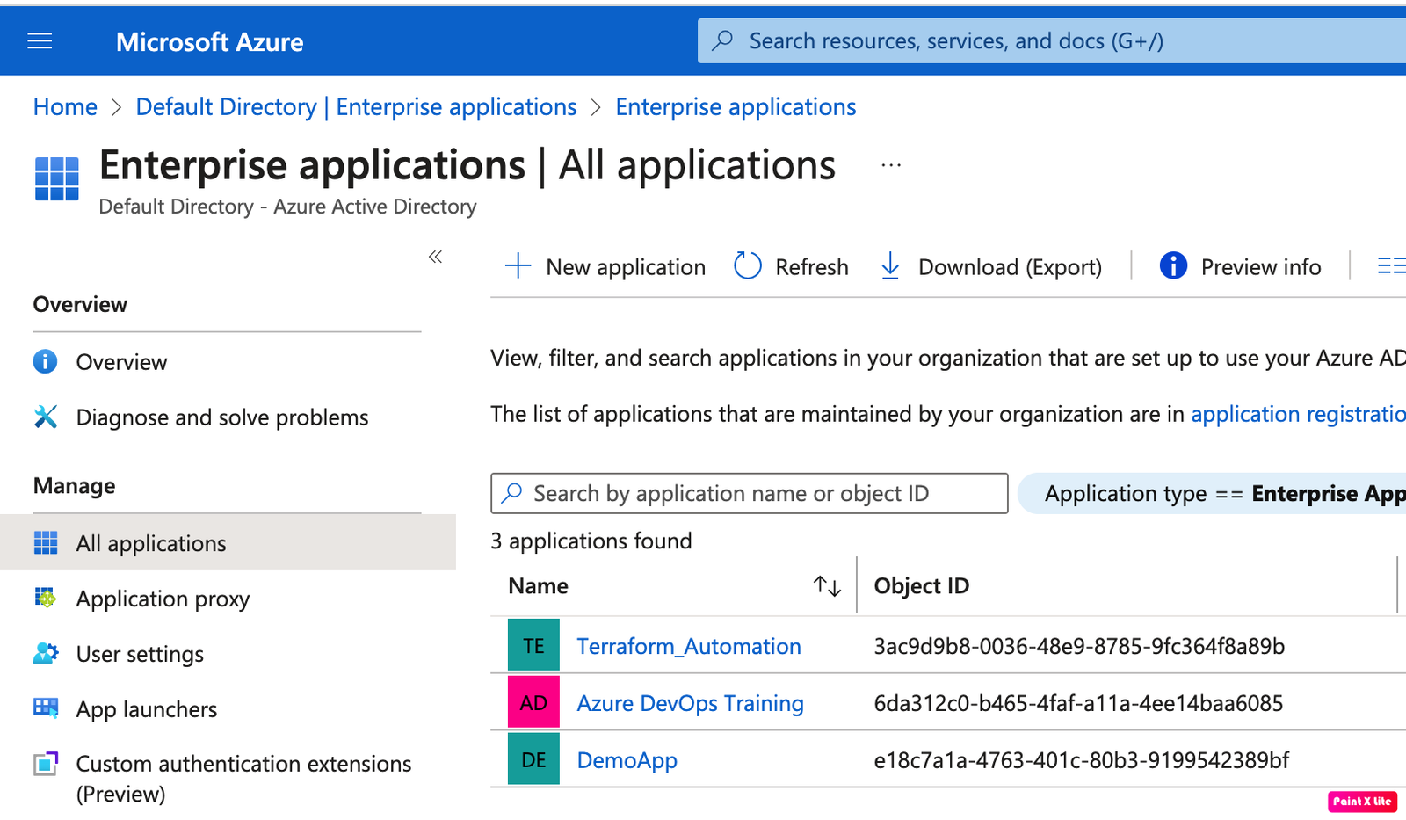1406x820 pixels.
Task: Click the Application proxy icon
Action: (x=45, y=598)
